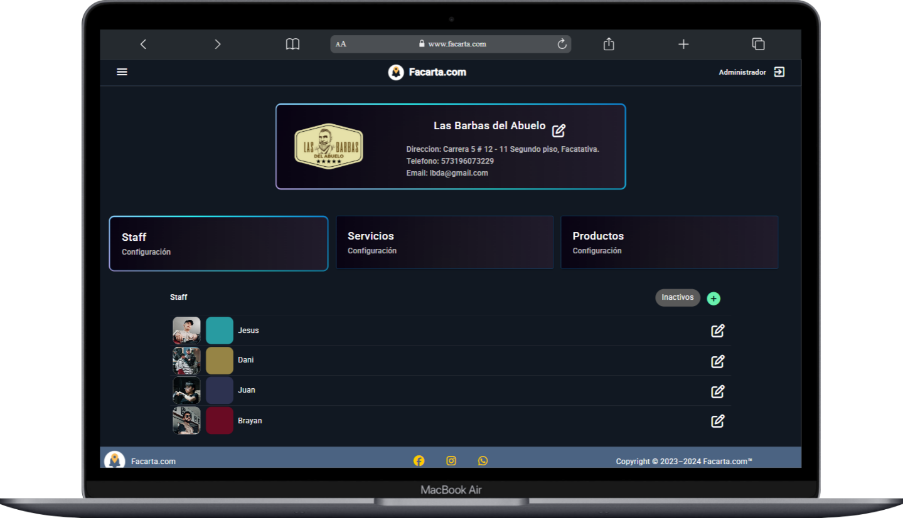Image resolution: width=903 pixels, height=518 pixels.
Task: Open Juan's profile photo
Action: coord(186,390)
